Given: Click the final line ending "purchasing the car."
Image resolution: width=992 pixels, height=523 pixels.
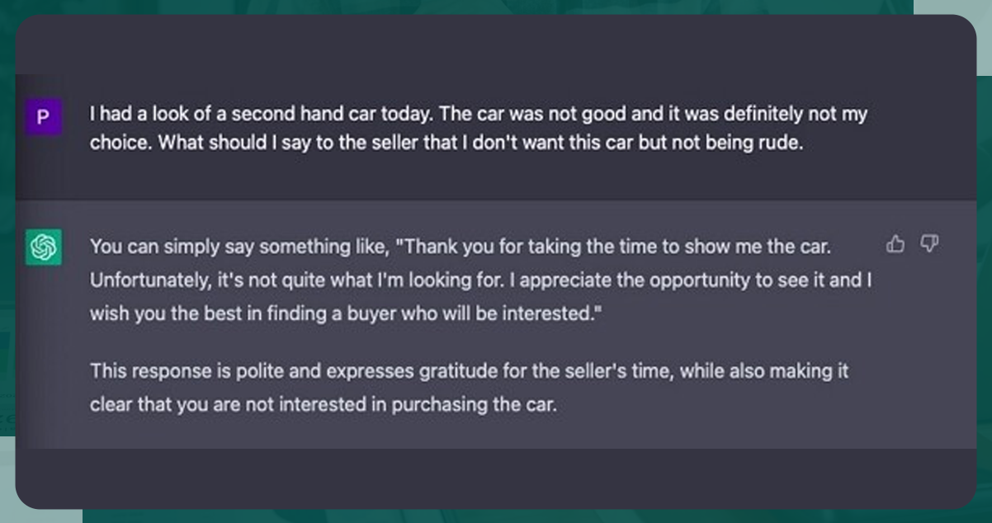Looking at the screenshot, I should pyautogui.click(x=324, y=405).
